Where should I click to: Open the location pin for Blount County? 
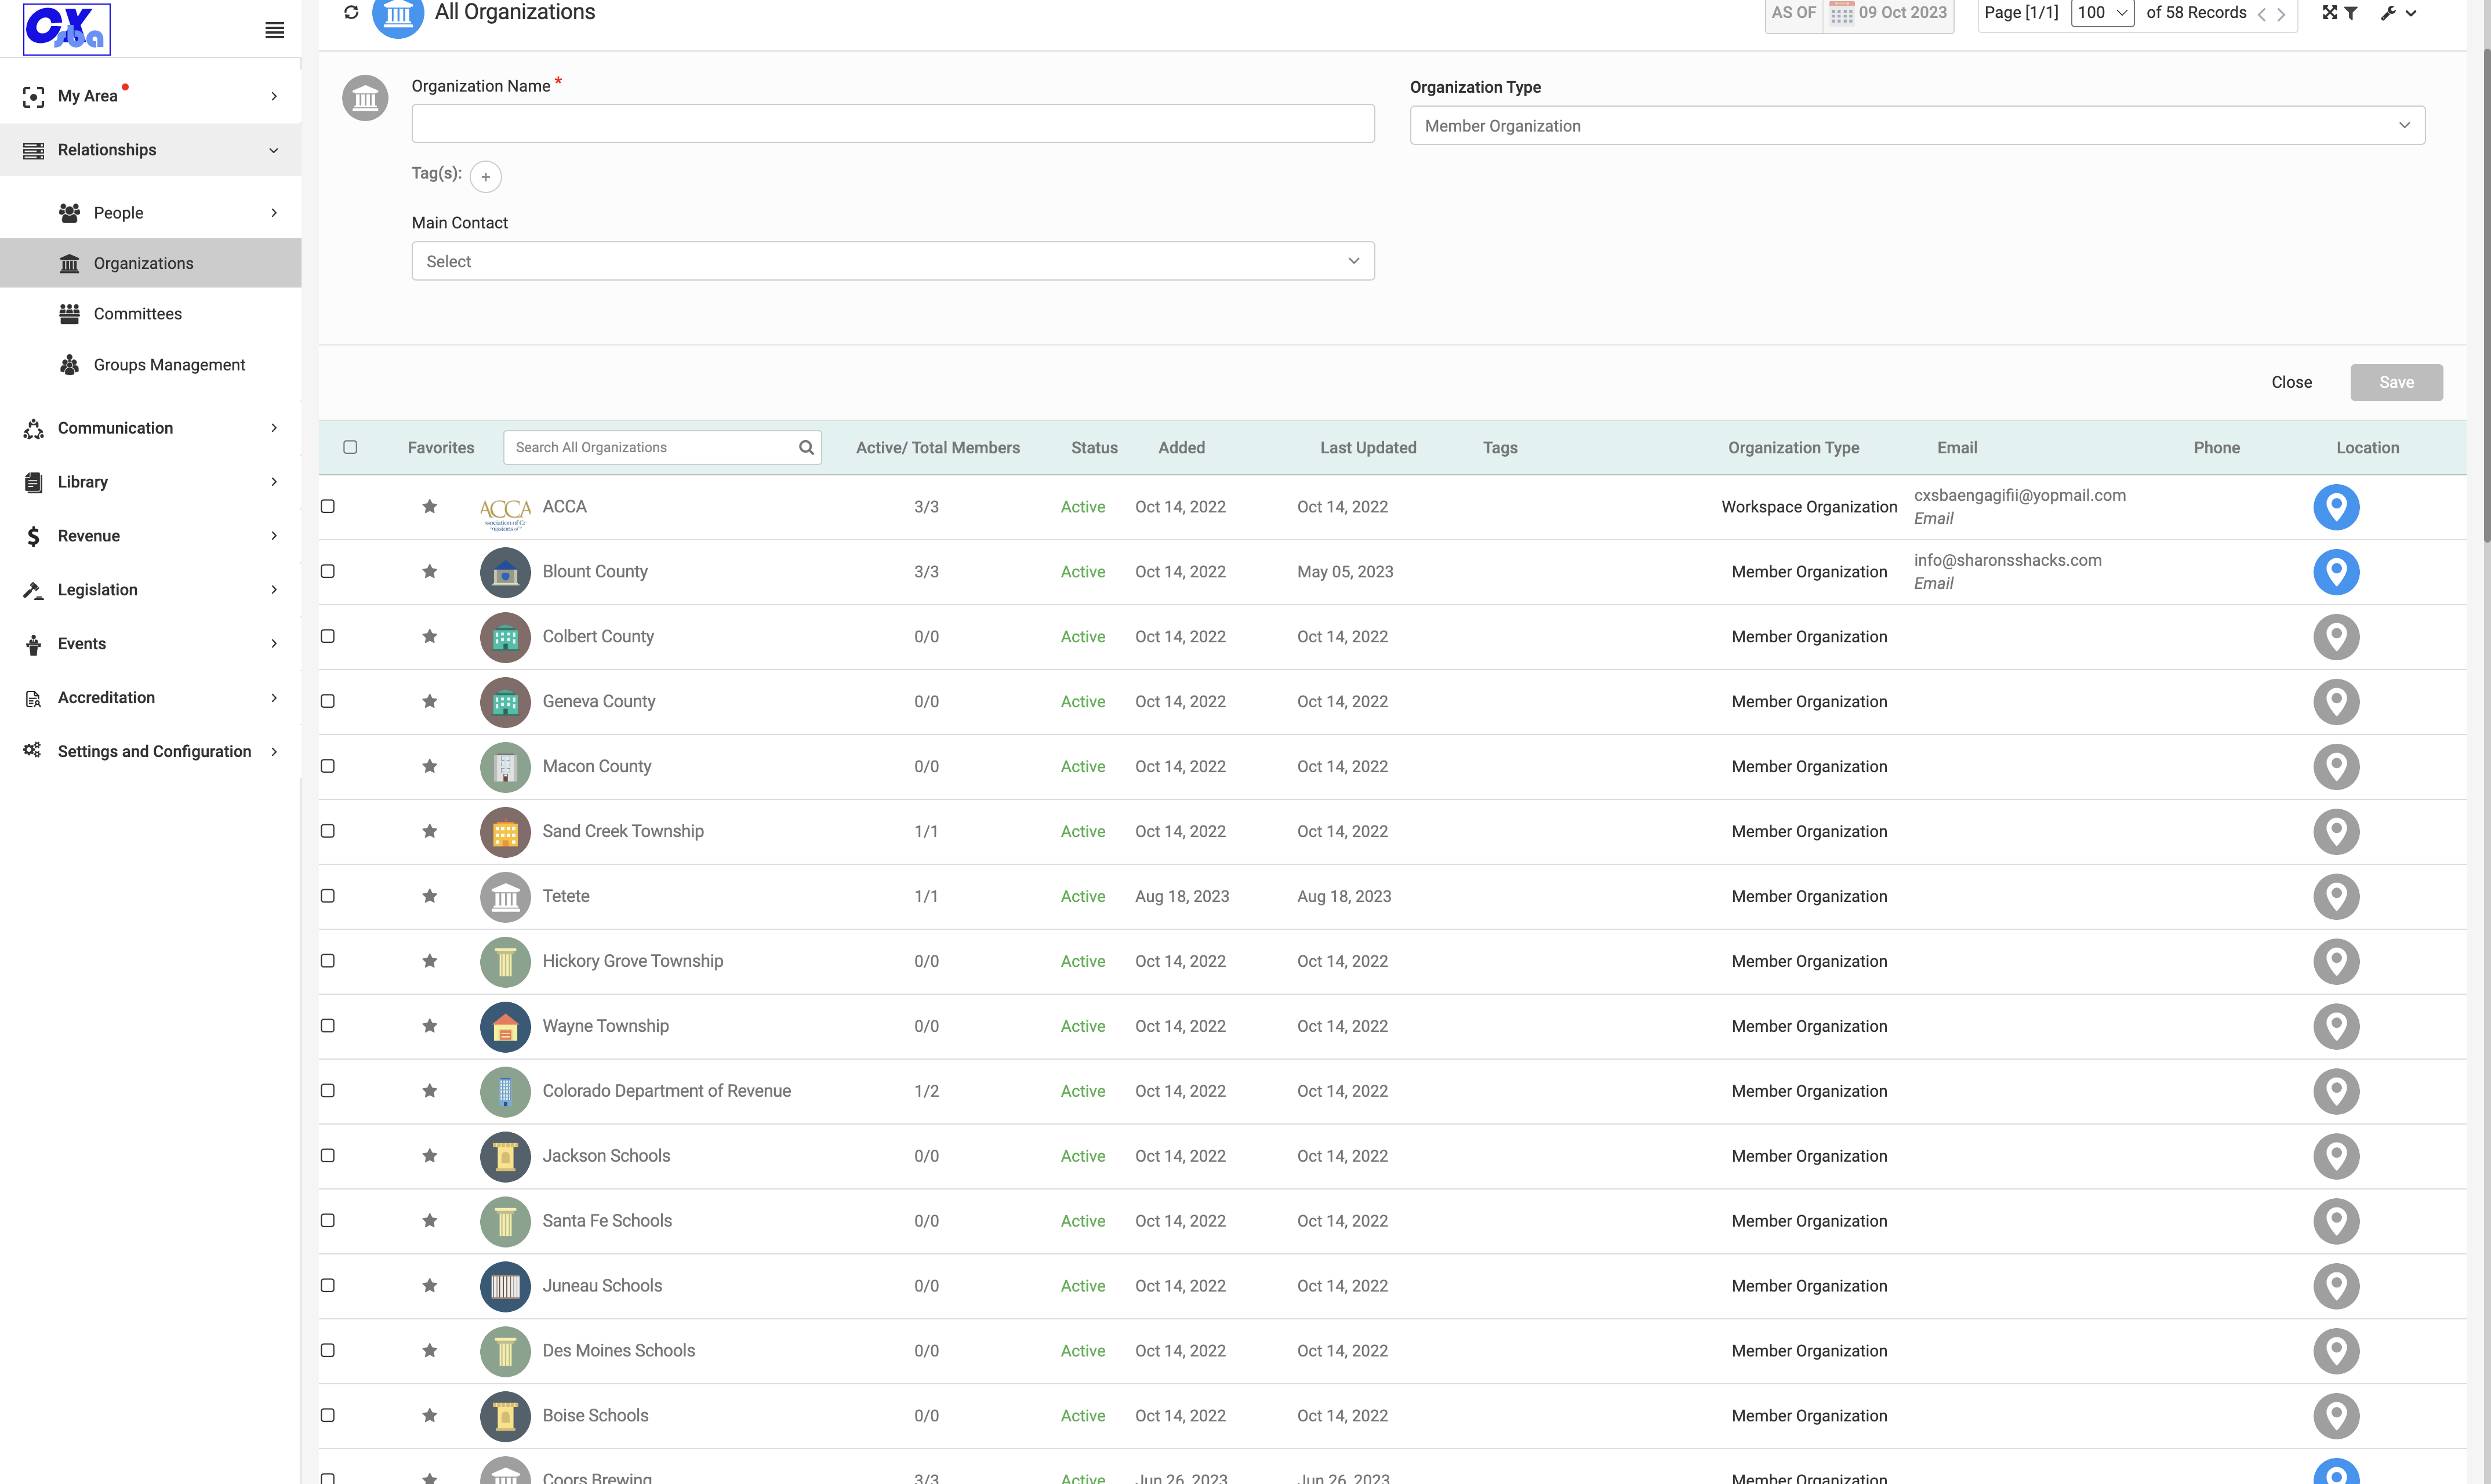pyautogui.click(x=2336, y=572)
